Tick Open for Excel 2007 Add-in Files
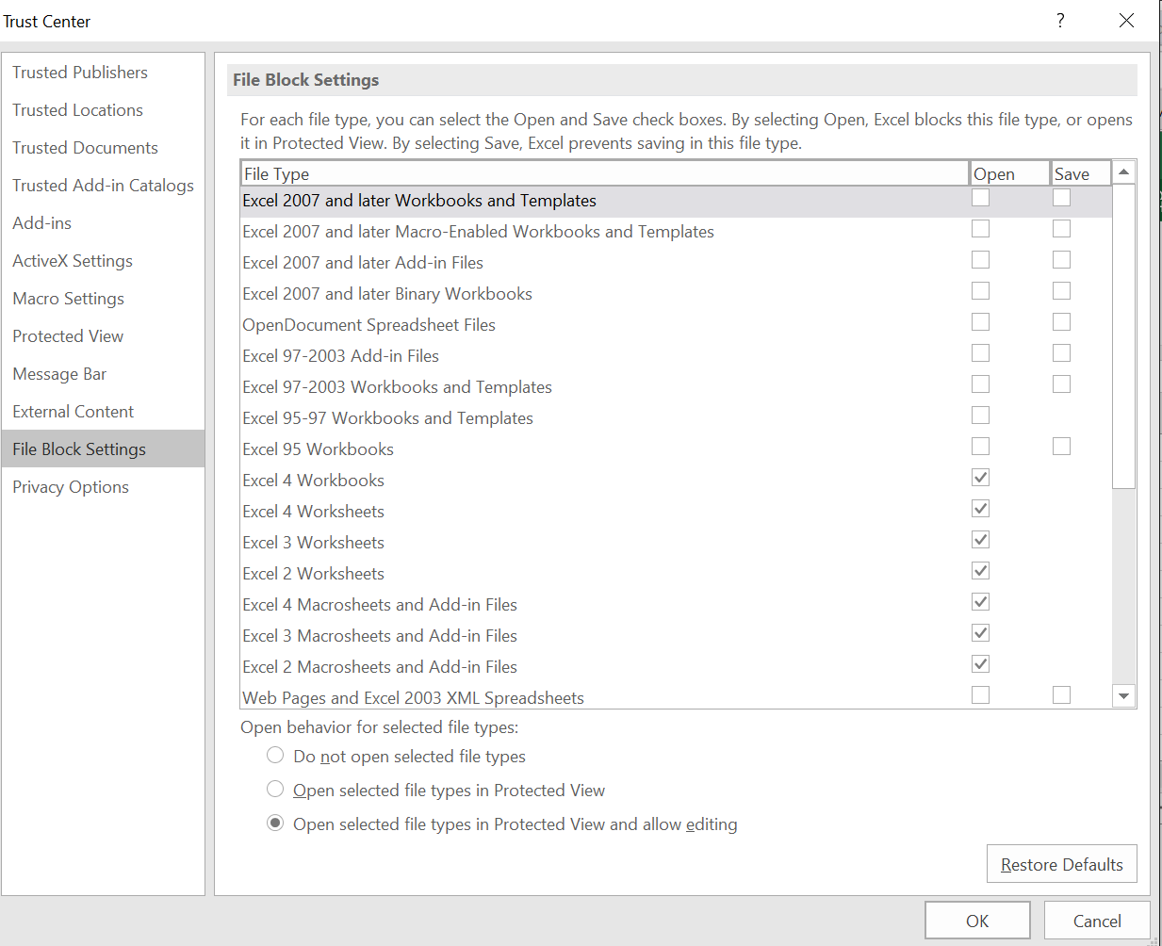Image resolution: width=1162 pixels, height=946 pixels. point(981,260)
